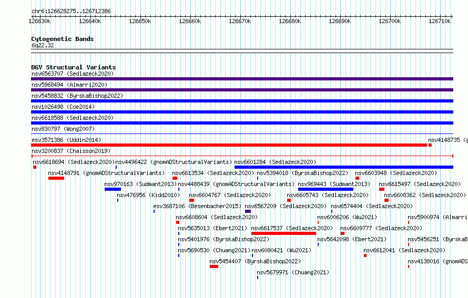Image resolution: width=468 pixels, height=298 pixels.
Task: Click the 126690k ruler tick label
Action: tap(340, 21)
